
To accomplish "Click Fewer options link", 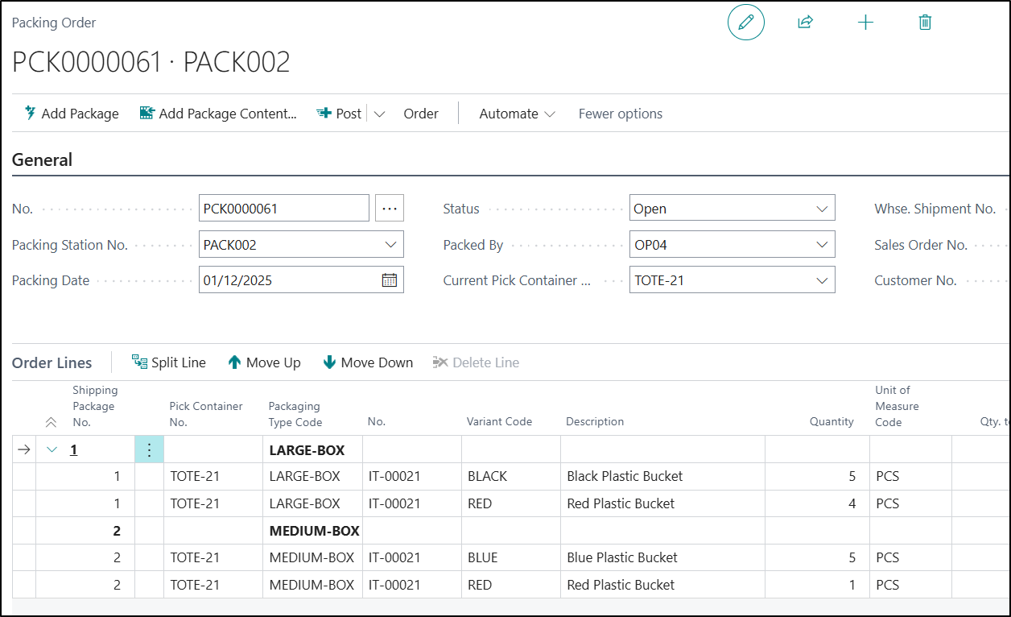I will (620, 114).
